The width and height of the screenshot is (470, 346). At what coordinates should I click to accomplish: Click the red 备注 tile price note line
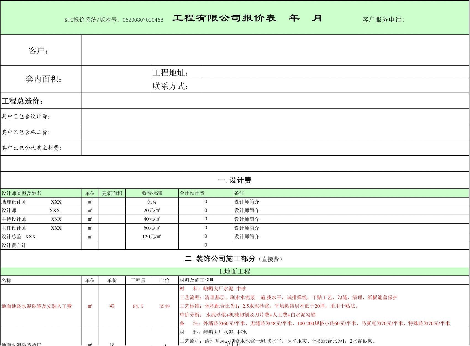click(315, 323)
